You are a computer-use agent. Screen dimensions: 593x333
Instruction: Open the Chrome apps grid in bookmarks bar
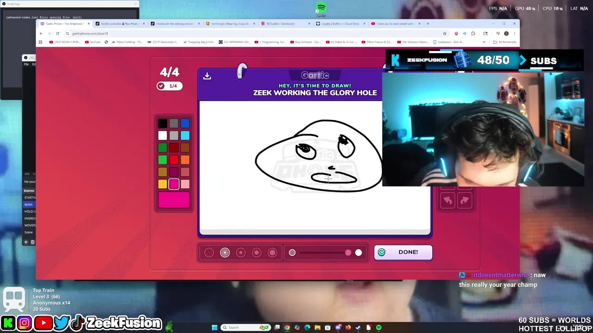click(x=41, y=42)
